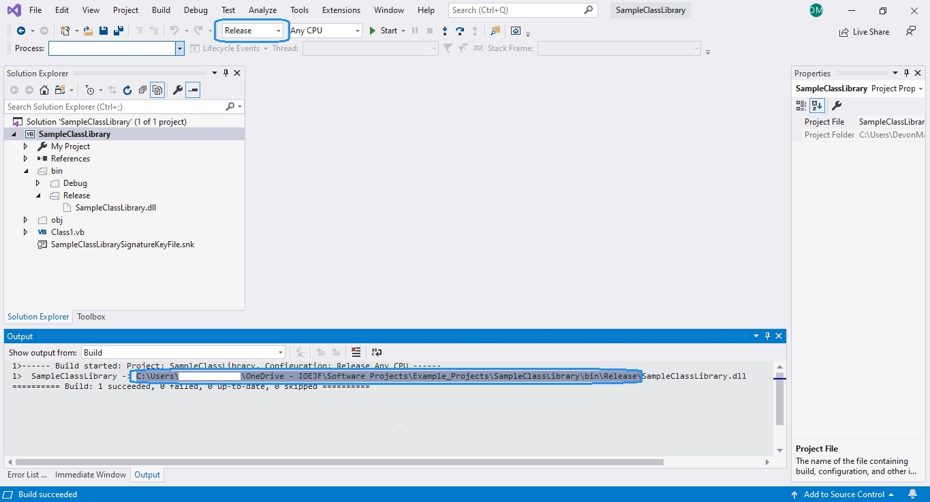Open Solution Explorer properties with the wrench icon
Viewport: 930px width, 502px height.
point(176,89)
